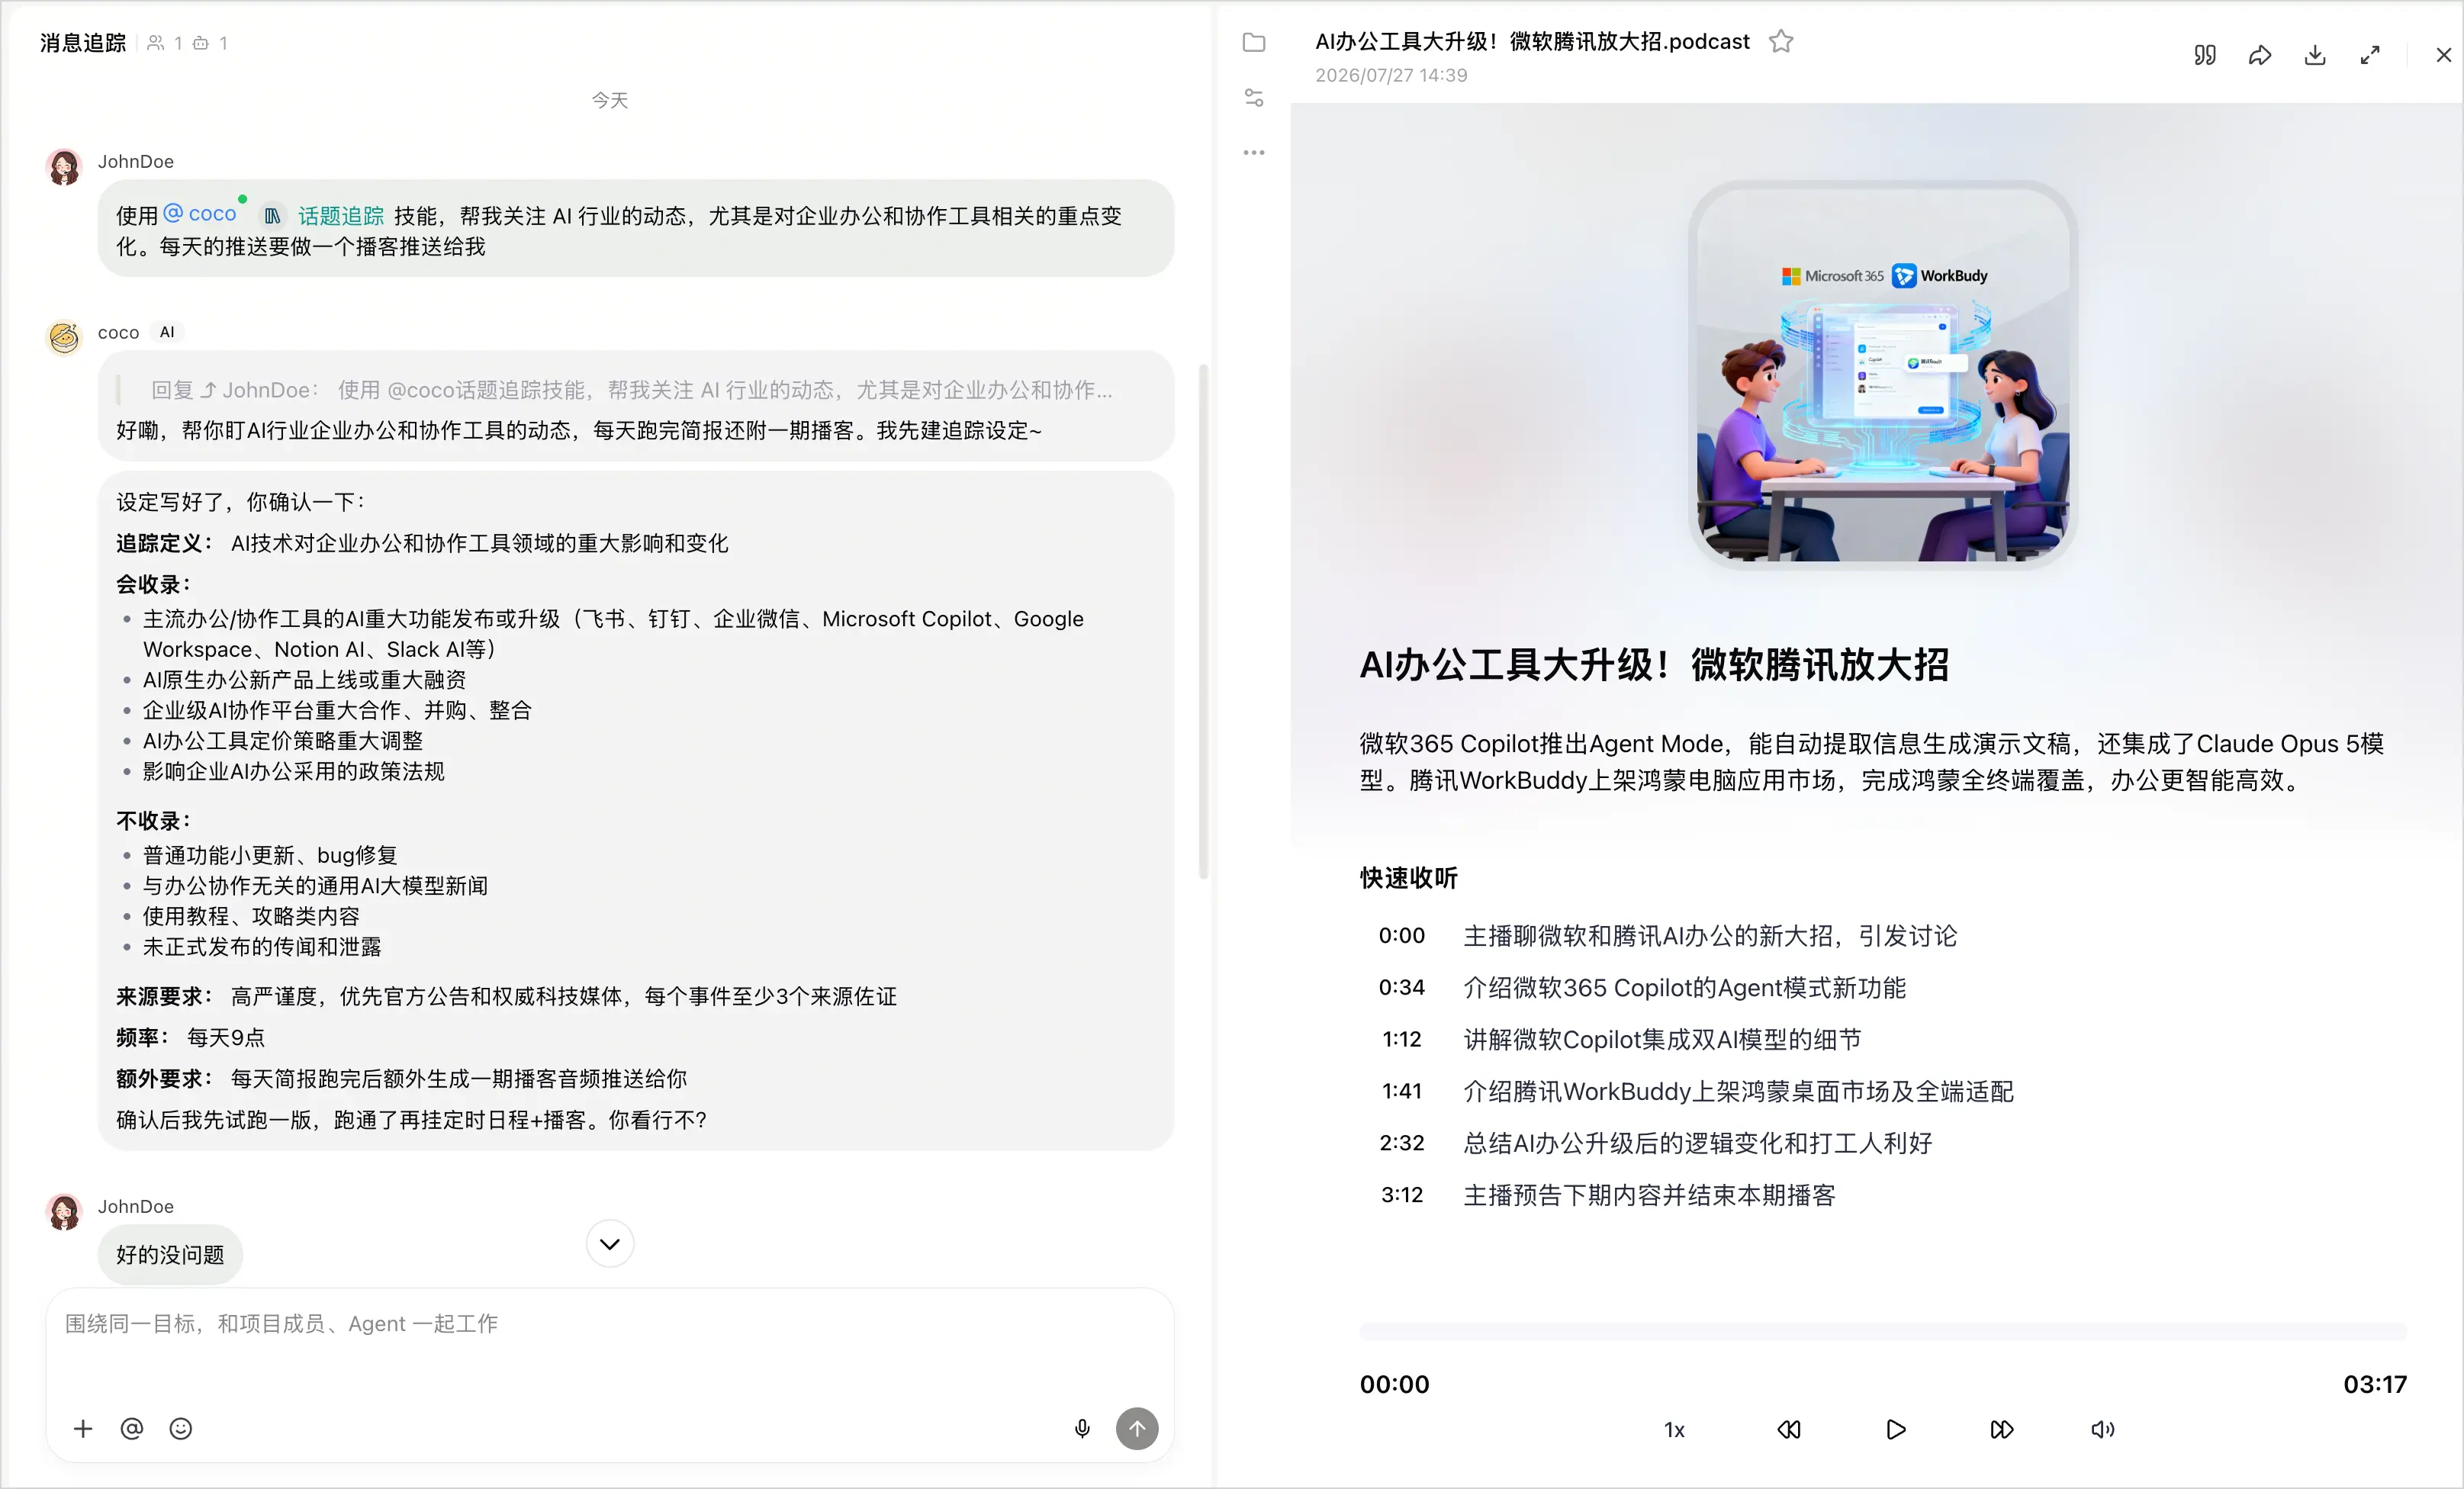Fast forward the podcast playback

[x=2001, y=1429]
